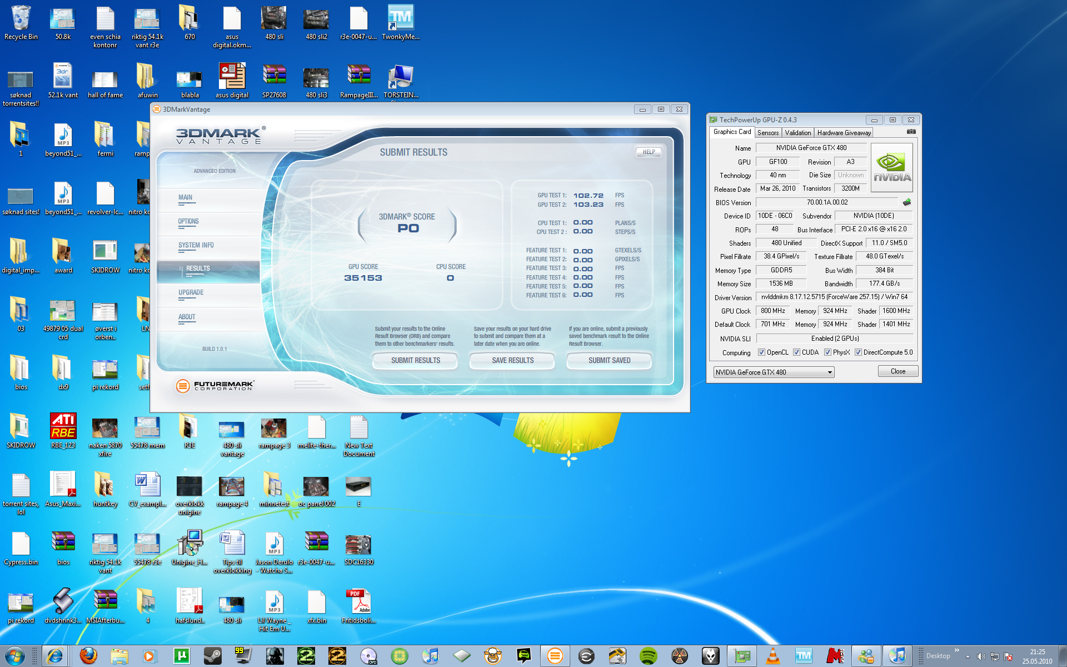Viewport: 1067px width, 667px height.
Task: Click the SAVE RESULTS button
Action: tap(512, 361)
